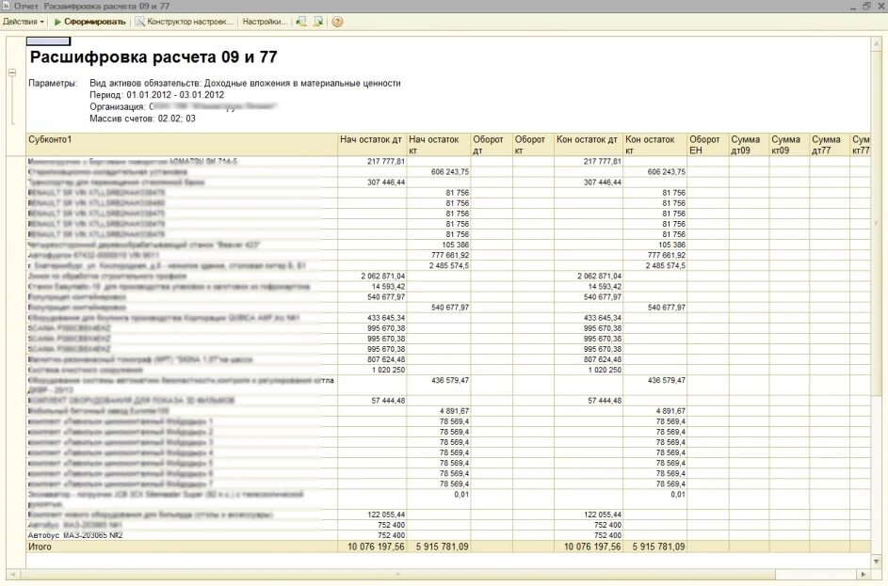888x586 pixels.
Task: Click the horizontal scrollbar left arrow
Action: click(12, 575)
